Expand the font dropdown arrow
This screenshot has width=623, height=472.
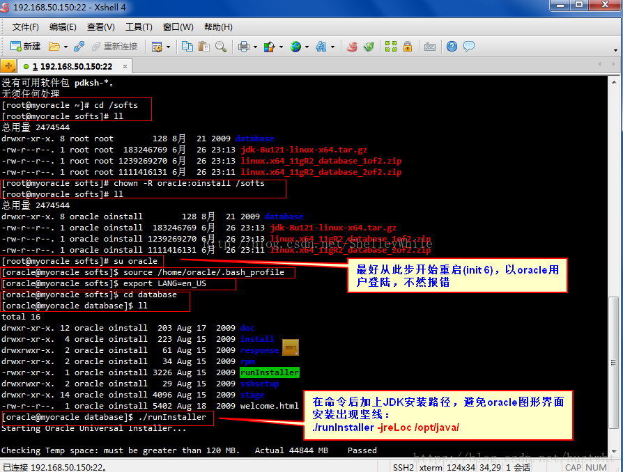(x=332, y=47)
